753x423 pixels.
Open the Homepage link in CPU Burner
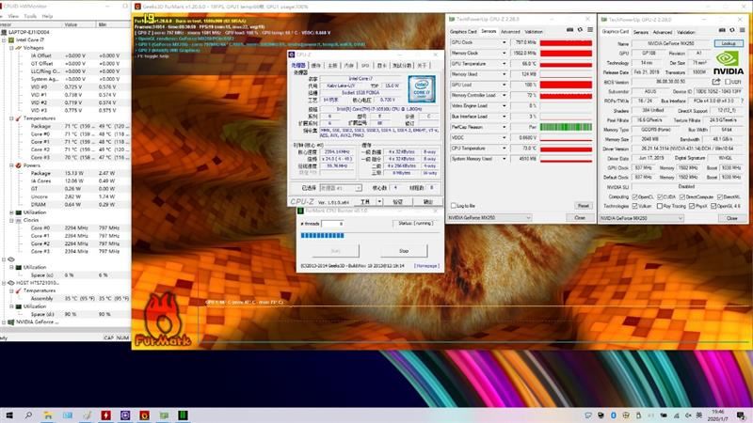coord(426,266)
